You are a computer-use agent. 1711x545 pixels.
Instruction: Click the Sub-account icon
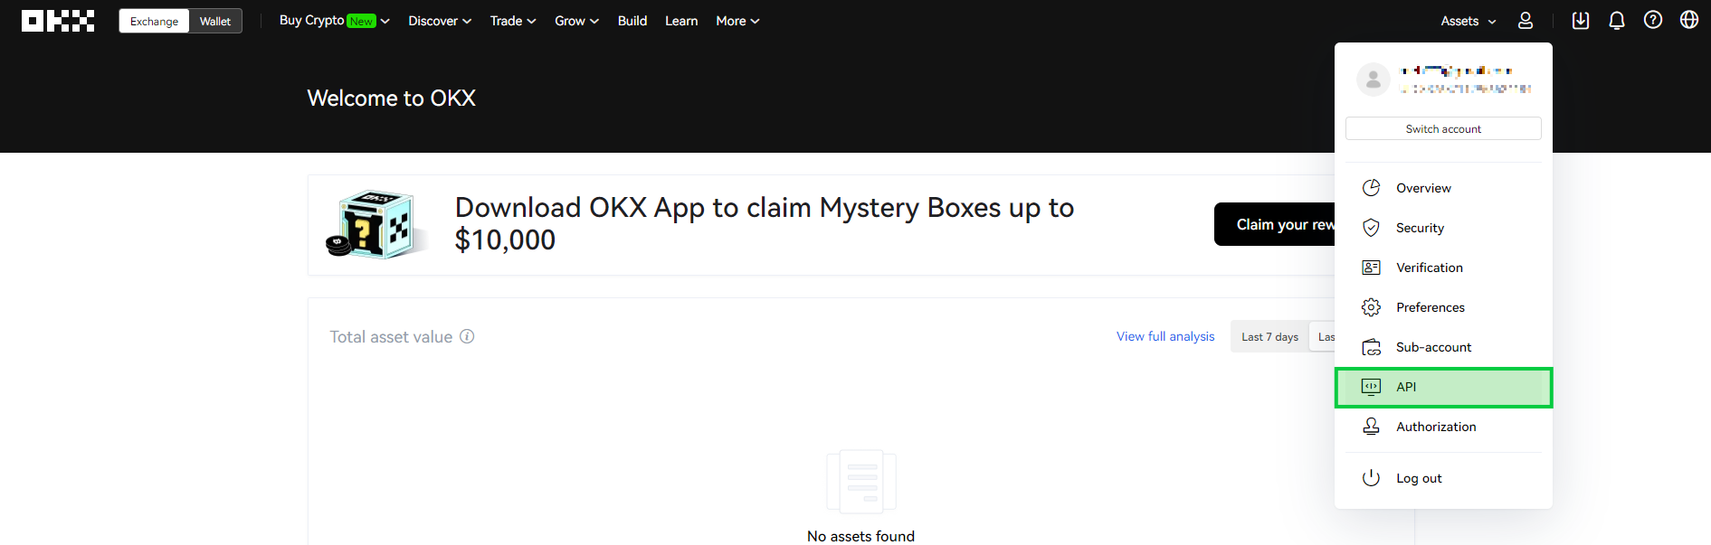(x=1372, y=347)
